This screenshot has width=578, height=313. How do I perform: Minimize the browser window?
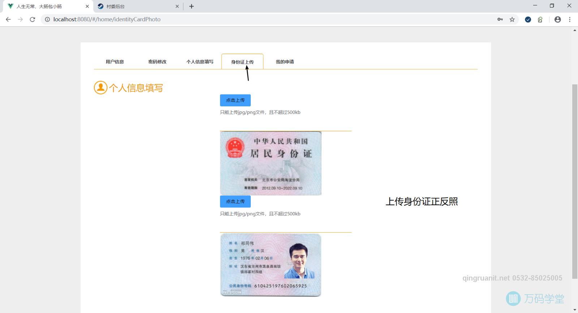click(535, 5)
